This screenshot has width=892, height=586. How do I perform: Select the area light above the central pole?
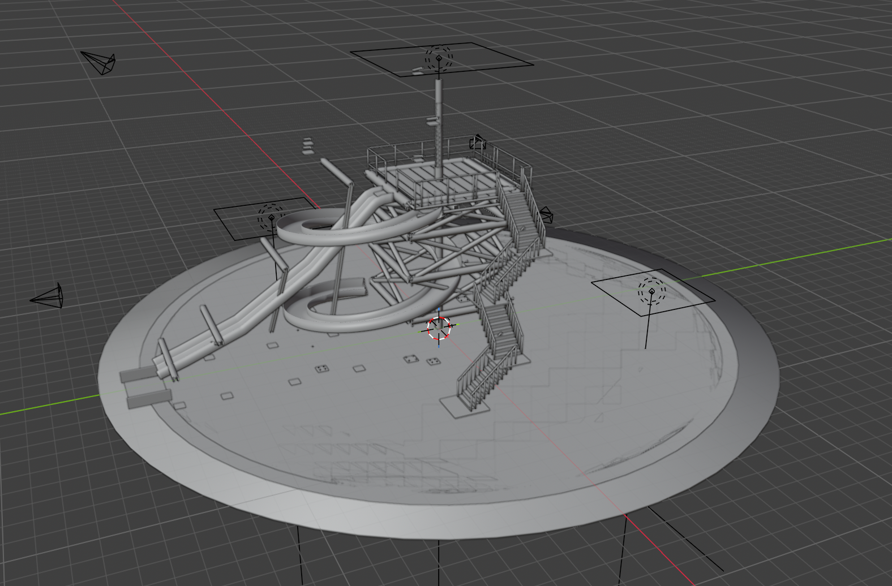[x=439, y=58]
